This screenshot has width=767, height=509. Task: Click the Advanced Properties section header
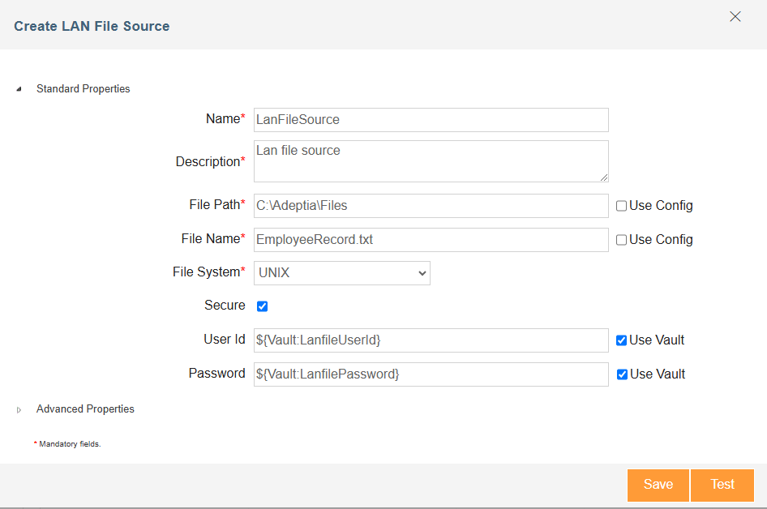tap(85, 409)
